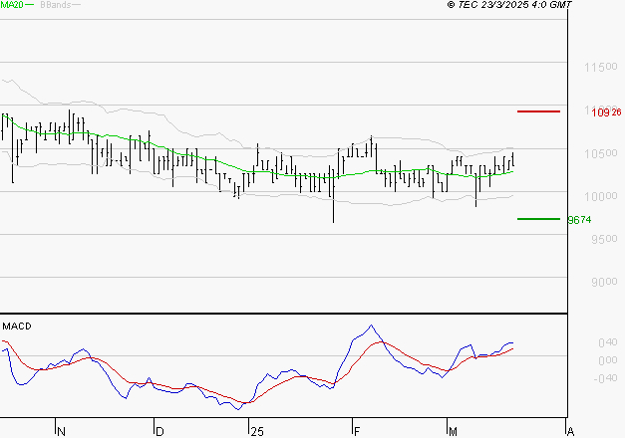
Task: Click the BBands legend label
Action: coord(56,5)
